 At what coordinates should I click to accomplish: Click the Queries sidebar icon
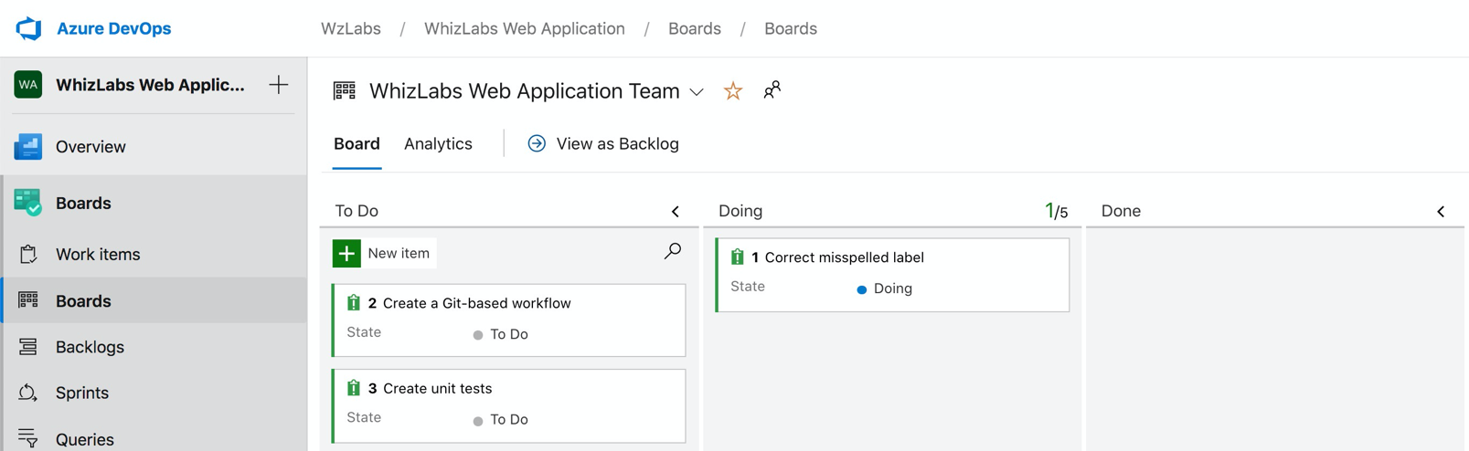click(x=28, y=439)
